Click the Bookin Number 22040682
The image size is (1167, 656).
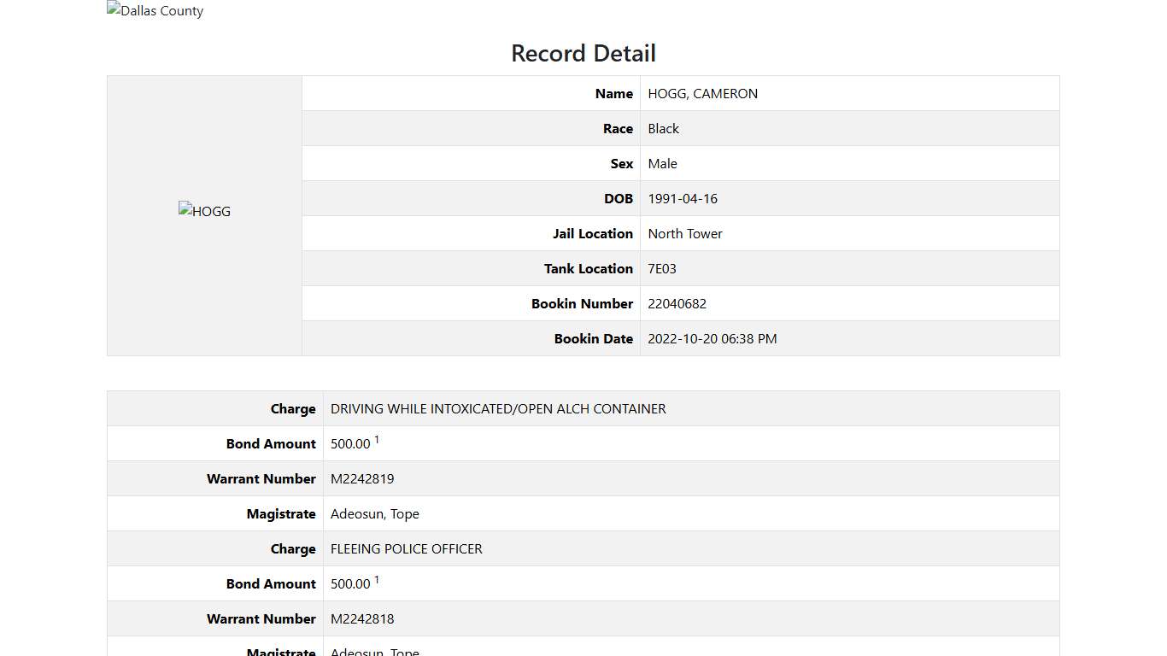point(677,303)
